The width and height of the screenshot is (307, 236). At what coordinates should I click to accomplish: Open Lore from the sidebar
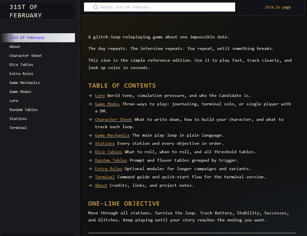pos(14,101)
